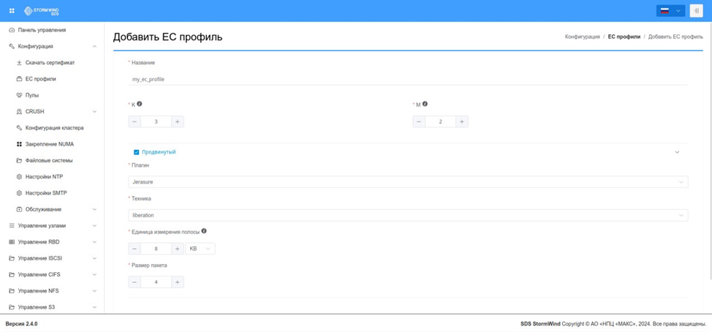Click the Обслуживание icon

pyautogui.click(x=19, y=209)
